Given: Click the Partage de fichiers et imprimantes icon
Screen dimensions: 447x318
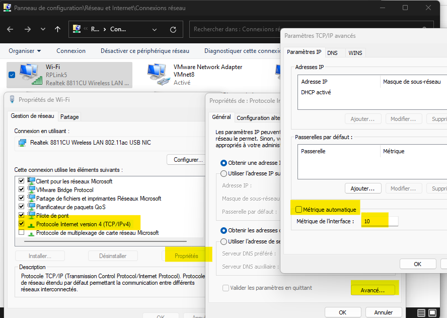Looking at the screenshot, I should pyautogui.click(x=31, y=198).
